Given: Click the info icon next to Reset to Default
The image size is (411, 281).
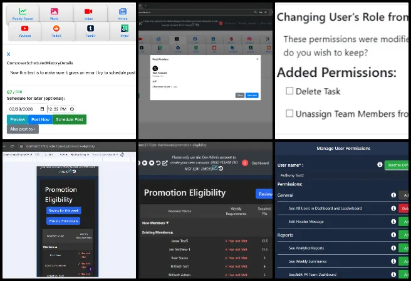Looking at the screenshot, I should pyautogui.click(x=380, y=164).
